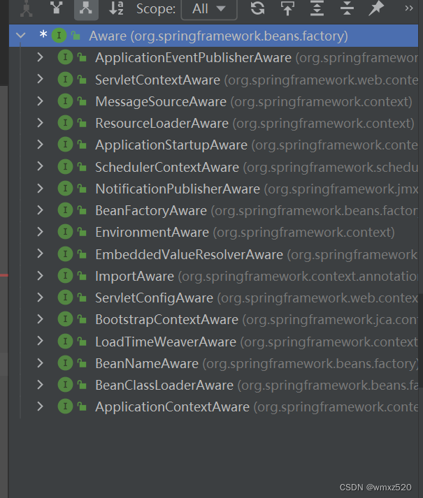Open the Scope All dropdown
The height and width of the screenshot is (498, 423).
coord(209,9)
